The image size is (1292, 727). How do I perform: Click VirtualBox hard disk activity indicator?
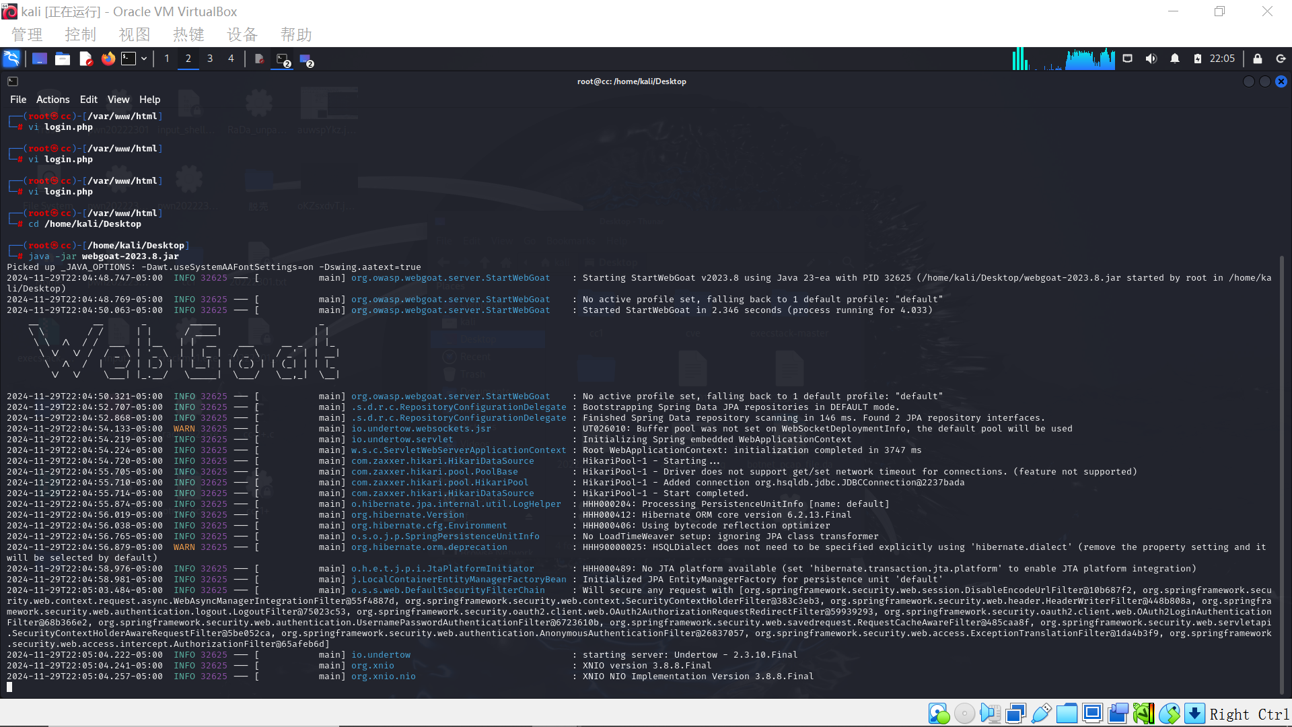[x=939, y=714]
